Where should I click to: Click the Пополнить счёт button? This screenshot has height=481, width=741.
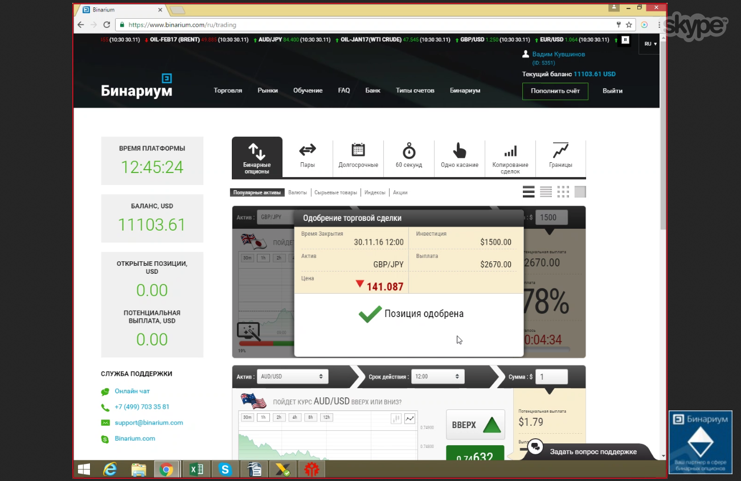[555, 91]
